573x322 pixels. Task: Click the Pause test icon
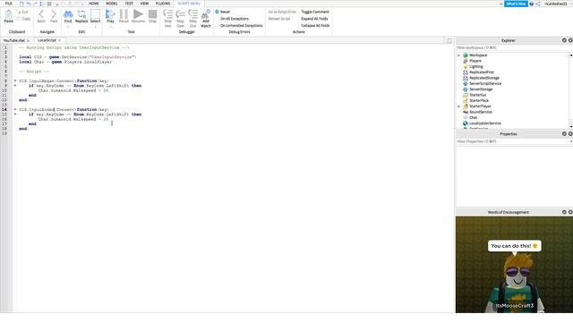[x=124, y=14]
